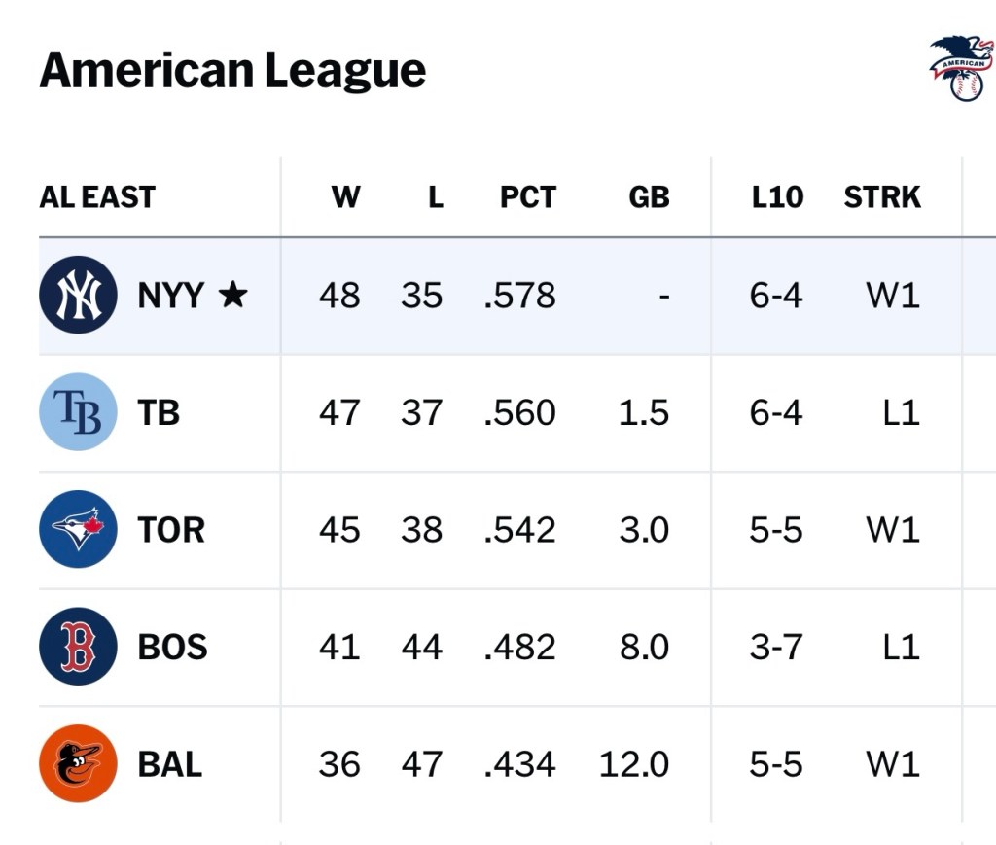Sort by GB column header
This screenshot has width=996, height=845.
point(649,197)
